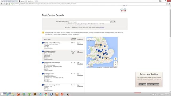Click the browser address bar URL
The image size is (171, 96).
tap(44, 4)
